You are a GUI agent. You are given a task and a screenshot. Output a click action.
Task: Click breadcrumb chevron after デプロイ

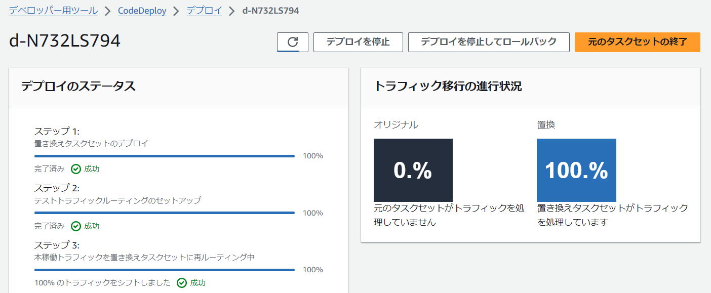pyautogui.click(x=232, y=11)
